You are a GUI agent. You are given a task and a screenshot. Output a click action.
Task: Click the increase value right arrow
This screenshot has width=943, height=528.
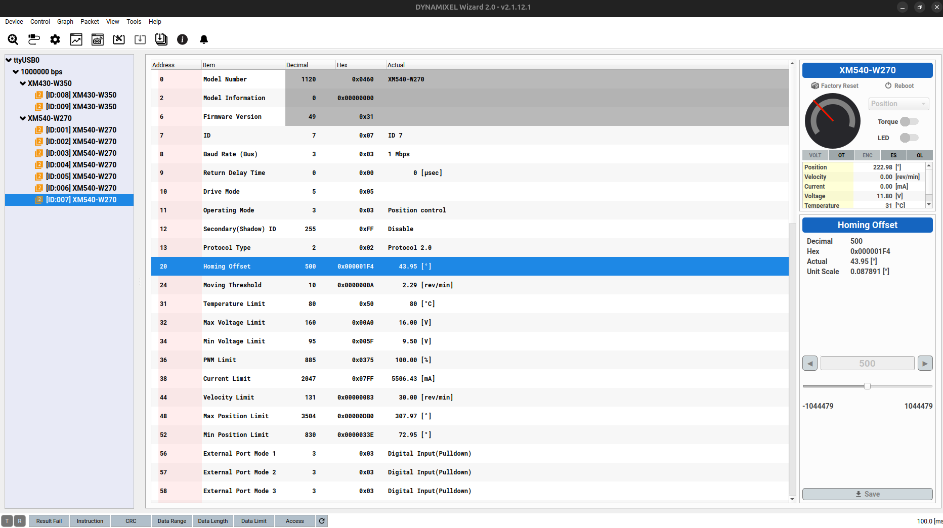pyautogui.click(x=925, y=363)
